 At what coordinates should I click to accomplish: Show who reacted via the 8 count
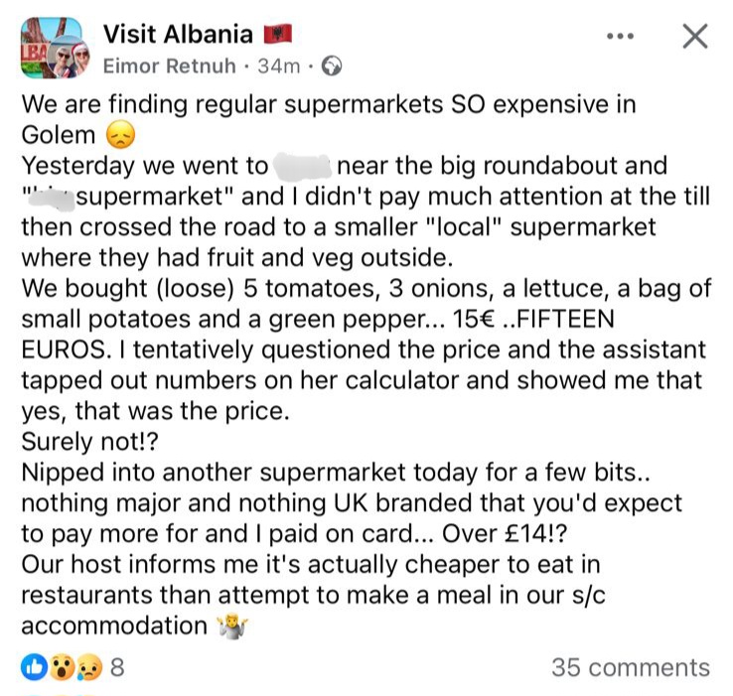[116, 667]
